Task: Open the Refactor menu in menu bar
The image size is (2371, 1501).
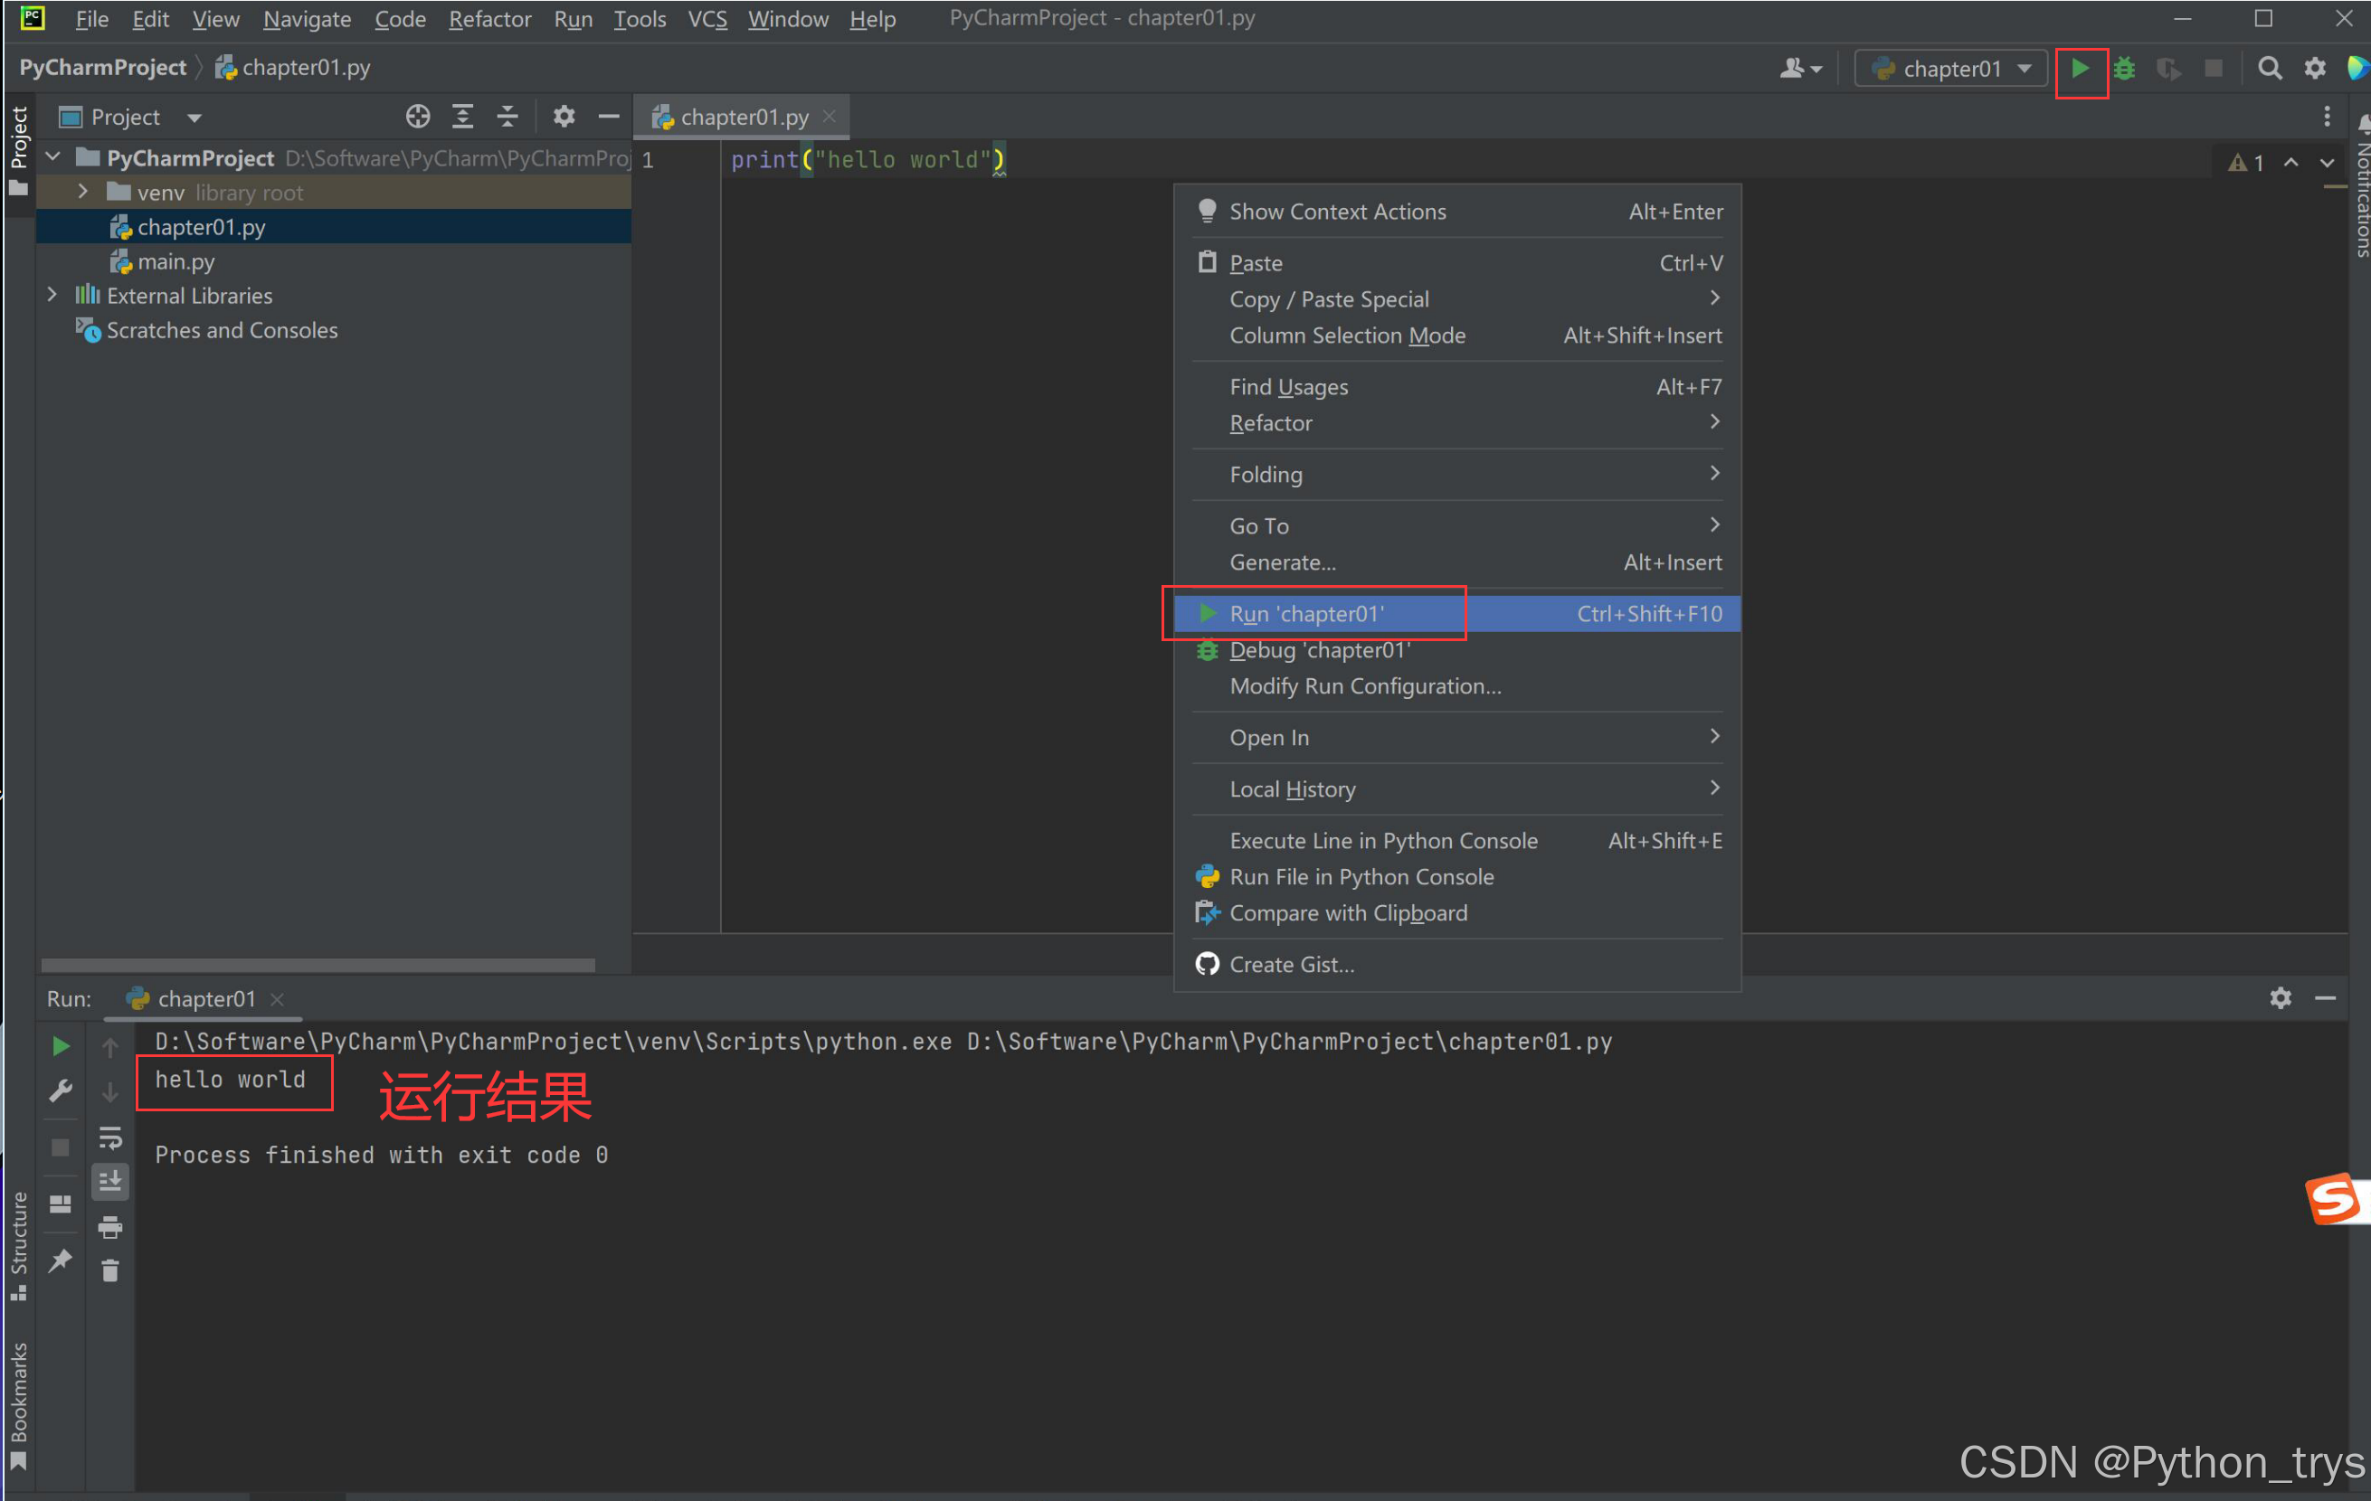Action: tap(489, 19)
